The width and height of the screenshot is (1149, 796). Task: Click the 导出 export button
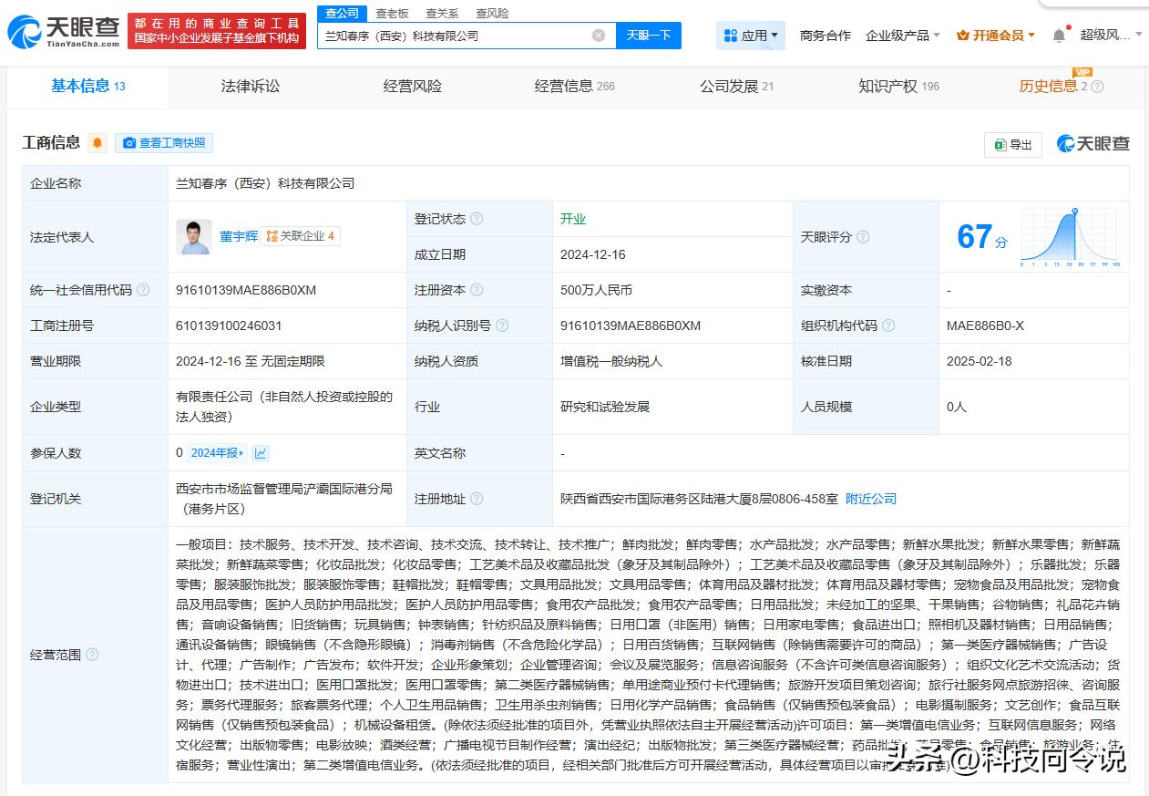[x=1013, y=144]
